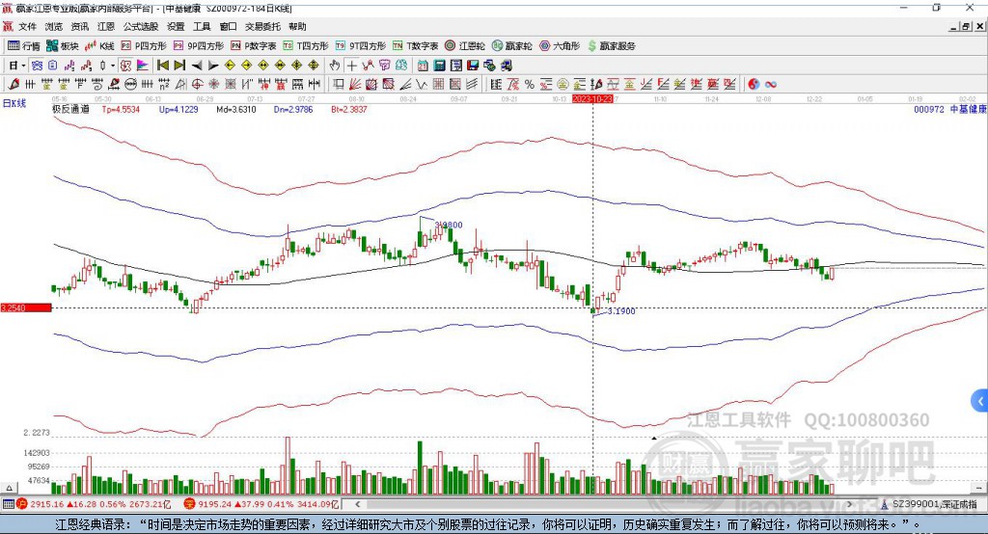Click the circled crosshair target tool
988x534 pixels.
(197, 85)
